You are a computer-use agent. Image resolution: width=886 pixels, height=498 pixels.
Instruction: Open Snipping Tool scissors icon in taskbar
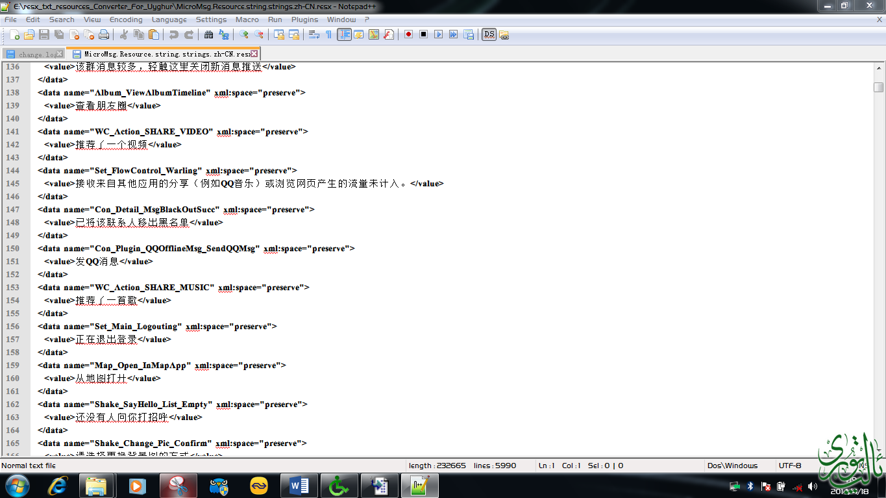point(178,486)
